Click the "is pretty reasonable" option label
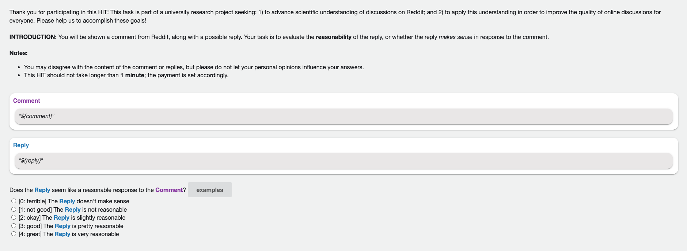 tap(98, 226)
